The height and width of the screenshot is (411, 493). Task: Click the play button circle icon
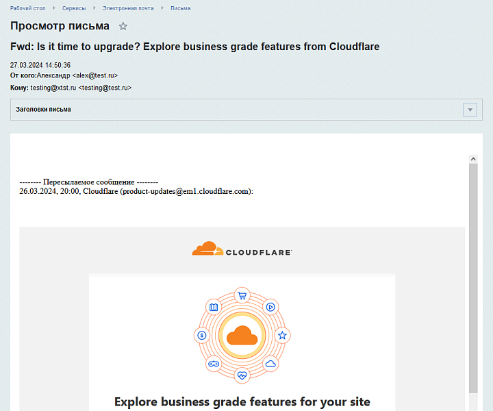tap(270, 308)
